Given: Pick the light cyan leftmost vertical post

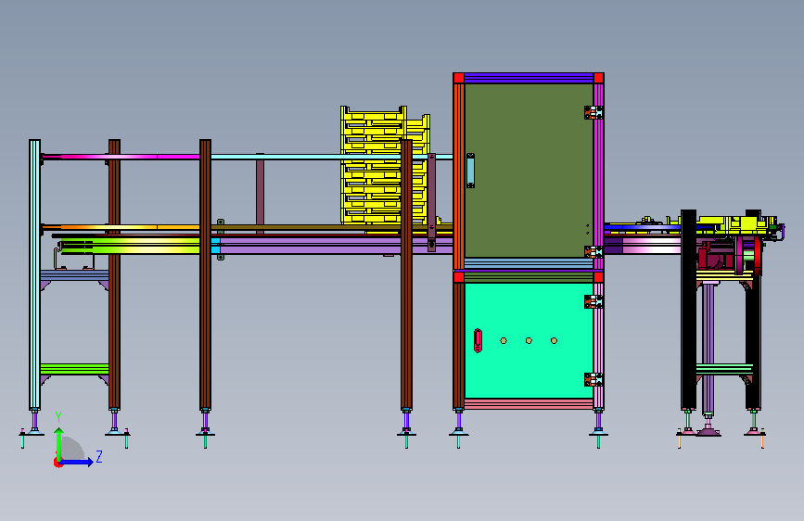Looking at the screenshot, I should 35,274.
